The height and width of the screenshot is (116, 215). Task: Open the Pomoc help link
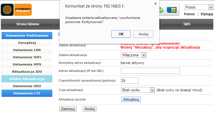point(189,14)
